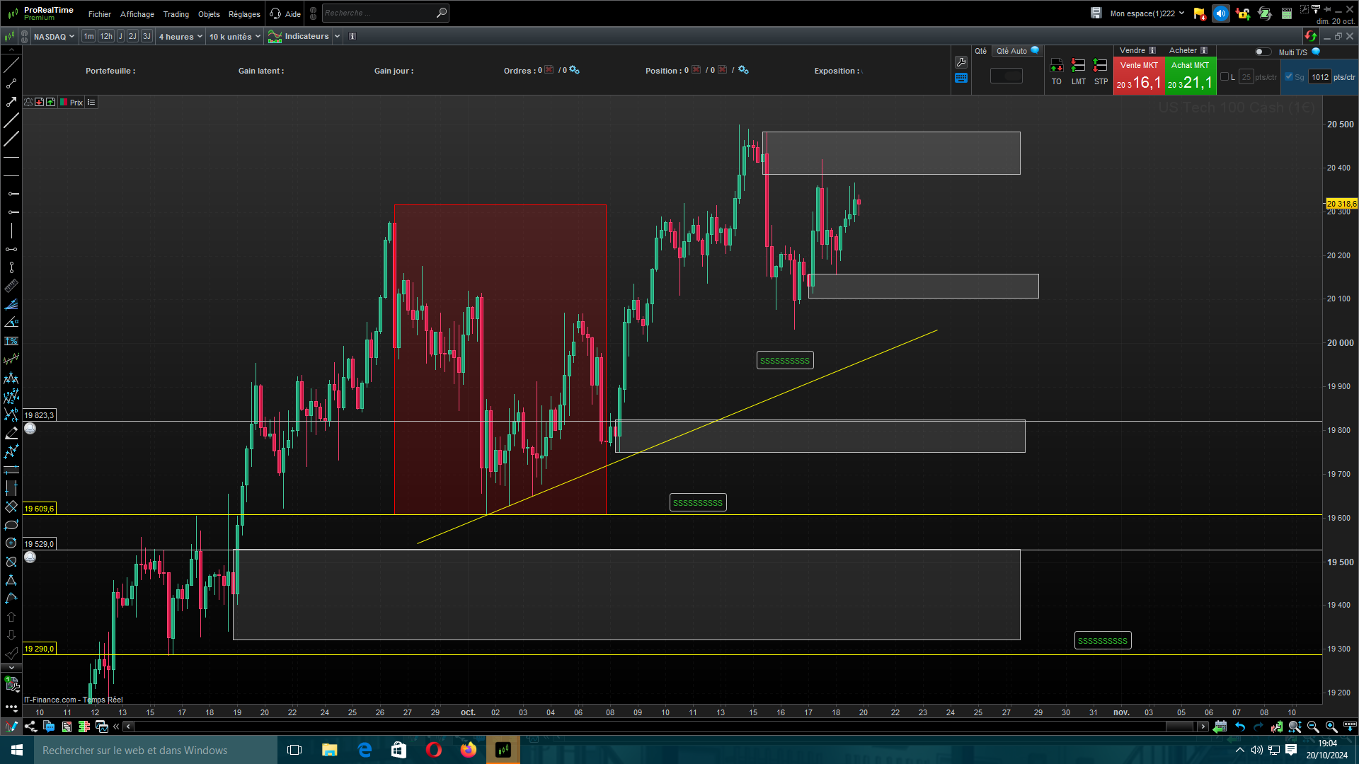Open the 10 k unités dropdown
Screen dimensions: 1359x764
[234, 36]
